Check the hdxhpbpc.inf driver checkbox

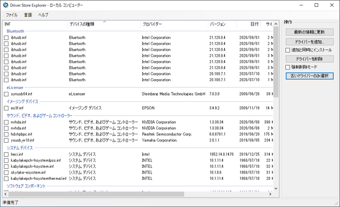pos(6,134)
